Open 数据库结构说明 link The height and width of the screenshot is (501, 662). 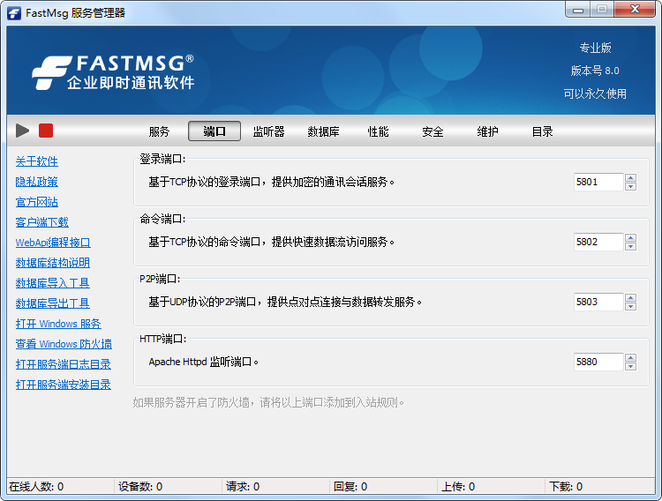pos(53,263)
